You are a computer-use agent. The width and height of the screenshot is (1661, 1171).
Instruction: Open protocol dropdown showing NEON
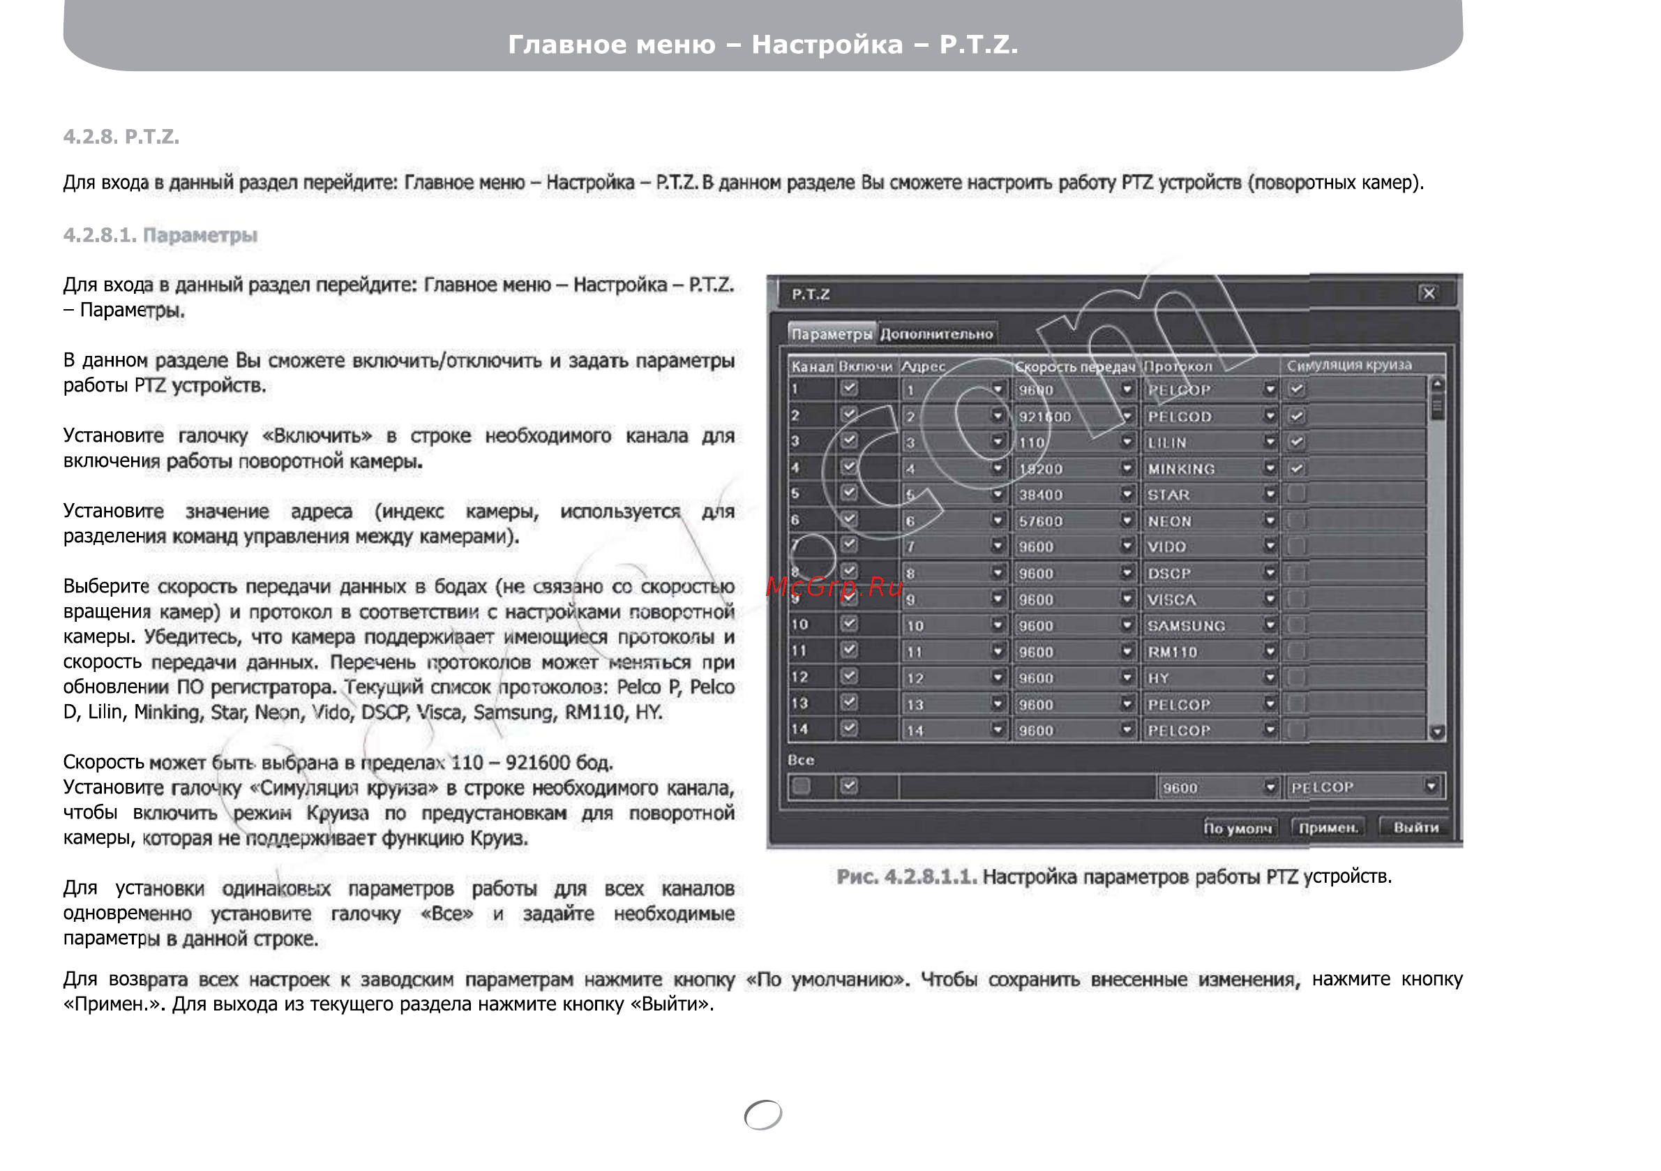click(1270, 521)
